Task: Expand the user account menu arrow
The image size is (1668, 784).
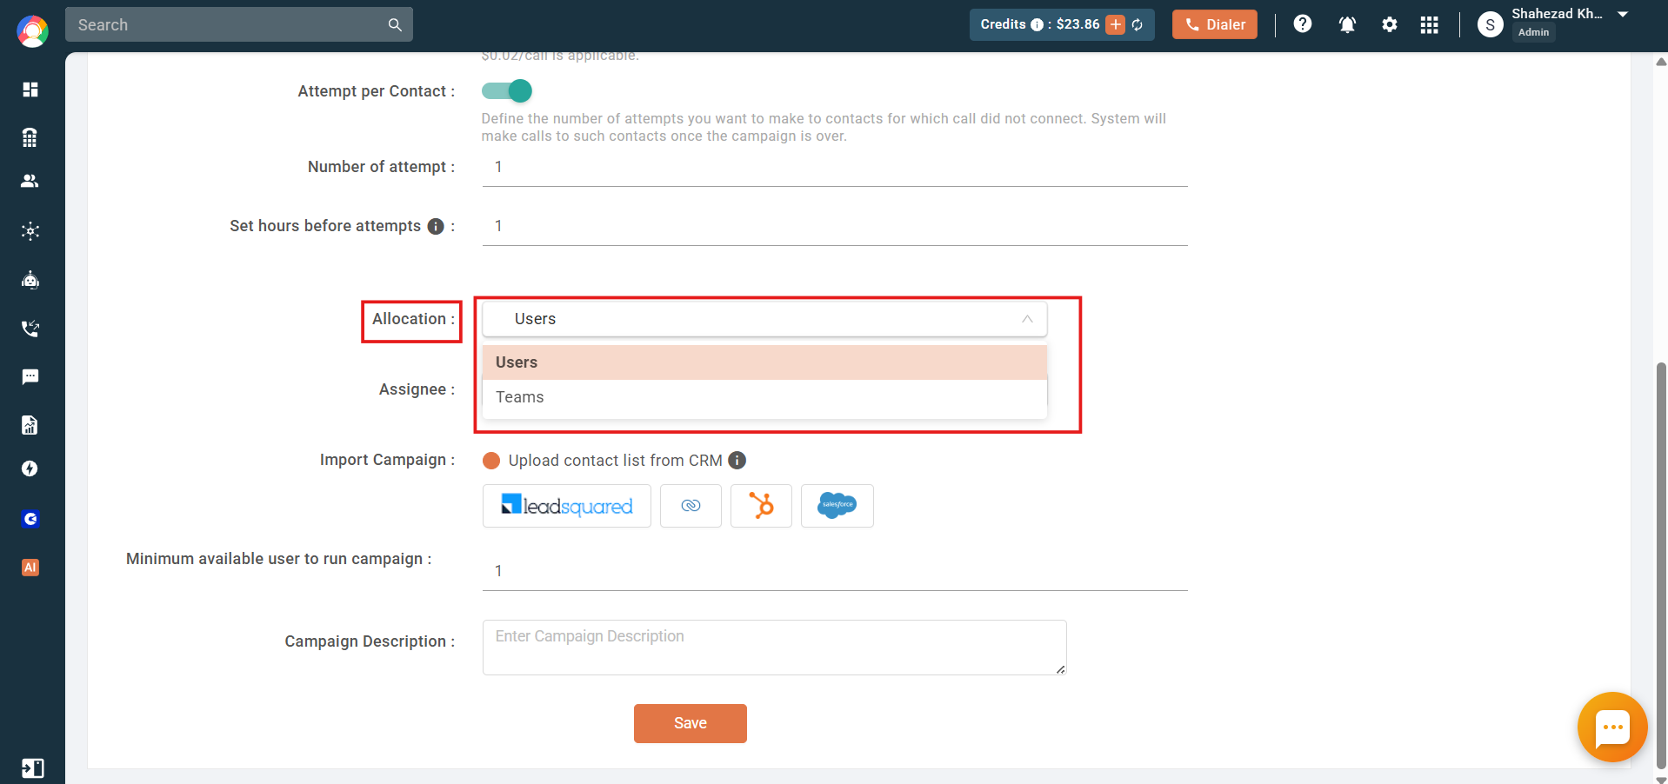Action: point(1623,14)
